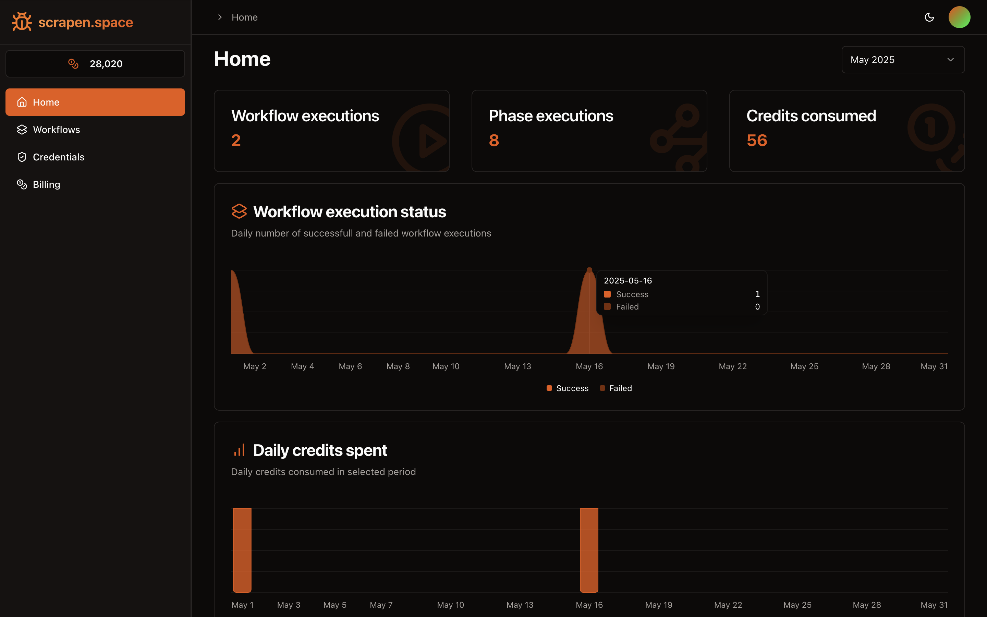987x617 pixels.
Task: Click the scrapen.space bug logo icon
Action: 22,22
